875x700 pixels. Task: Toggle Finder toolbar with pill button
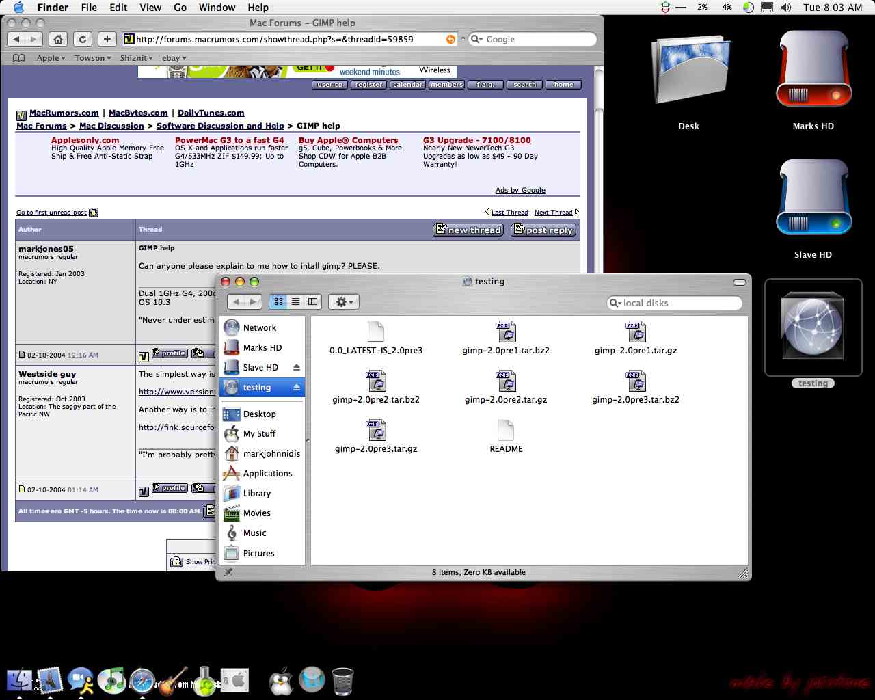coord(739,282)
